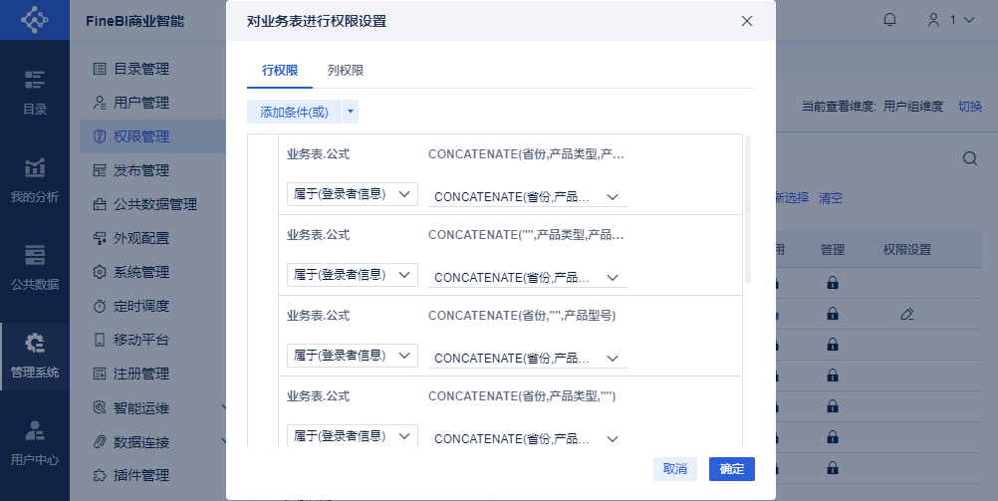Click the dialog's vertical scrollbar

(748, 209)
